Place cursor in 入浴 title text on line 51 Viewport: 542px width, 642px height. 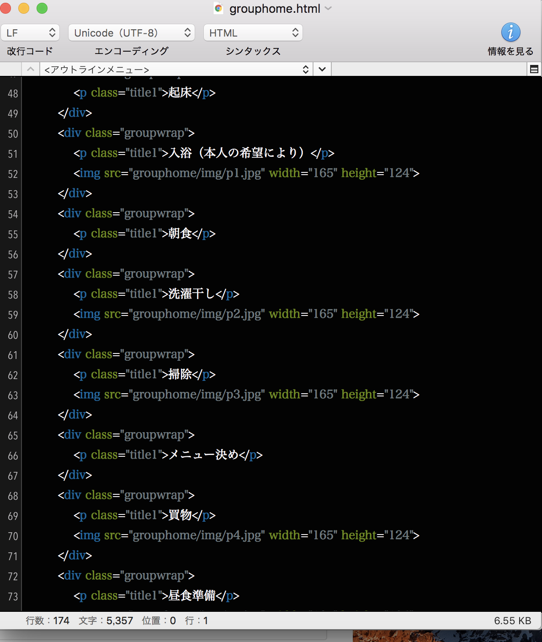point(181,153)
